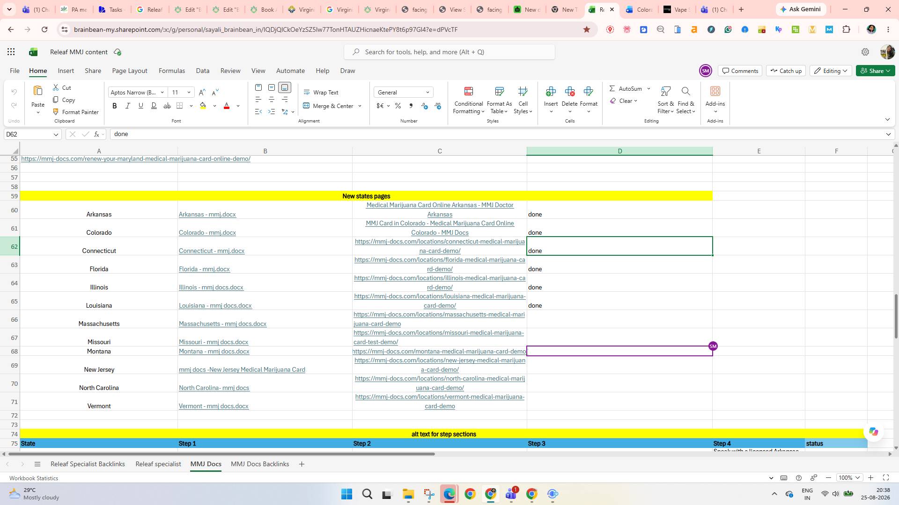Open the Find & Select tool

click(685, 101)
